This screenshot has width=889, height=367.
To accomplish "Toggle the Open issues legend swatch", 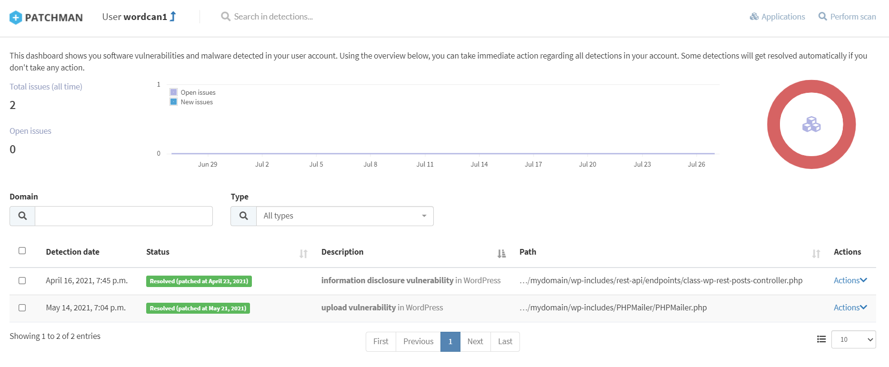I will pos(174,92).
